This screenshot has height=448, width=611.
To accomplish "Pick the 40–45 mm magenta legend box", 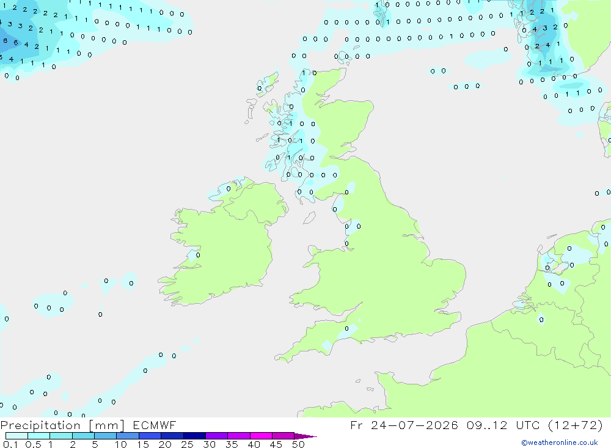I will [261, 436].
